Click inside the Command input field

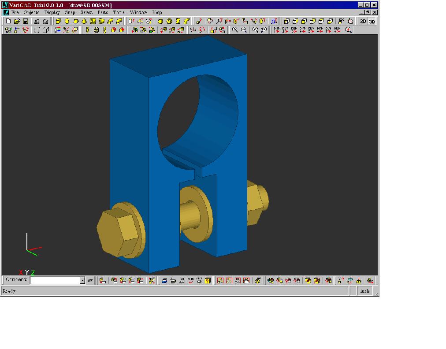55,280
